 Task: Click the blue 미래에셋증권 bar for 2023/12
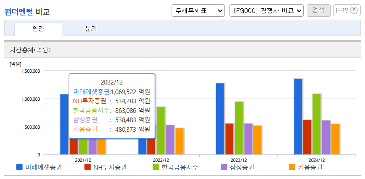pyautogui.click(x=220, y=119)
